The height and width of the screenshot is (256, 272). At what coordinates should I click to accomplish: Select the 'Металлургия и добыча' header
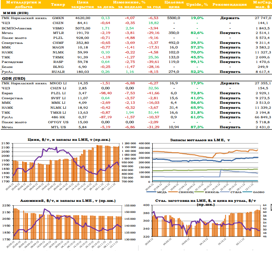pos(24,5)
